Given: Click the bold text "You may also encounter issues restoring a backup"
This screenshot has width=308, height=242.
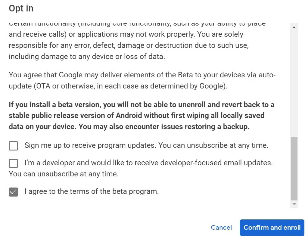Looking at the screenshot, I should 163,127.
